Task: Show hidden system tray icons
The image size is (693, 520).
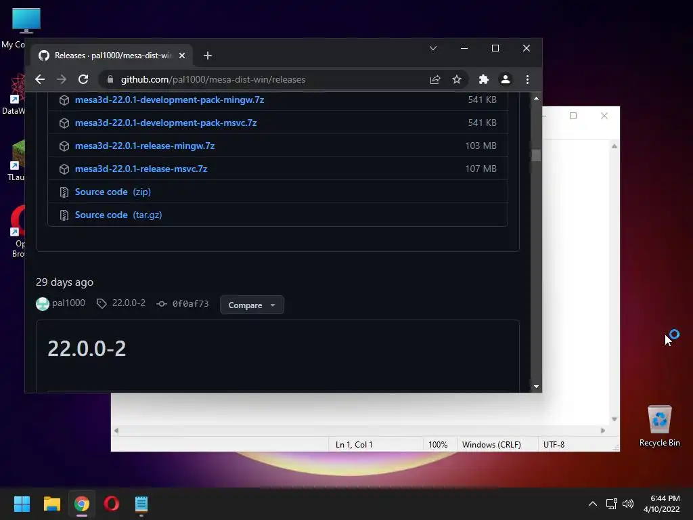Action: tap(593, 504)
